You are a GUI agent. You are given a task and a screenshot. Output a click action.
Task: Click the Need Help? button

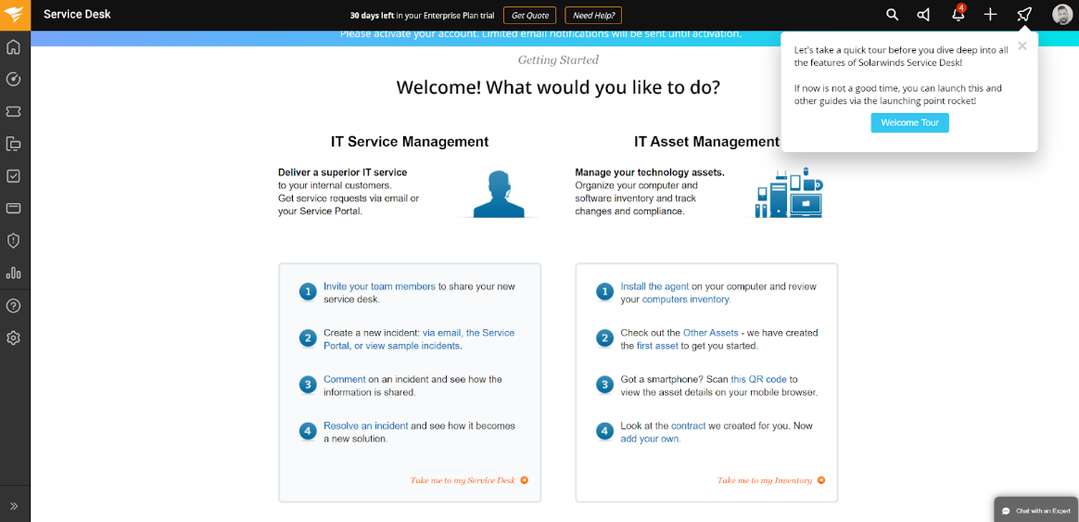(x=593, y=15)
